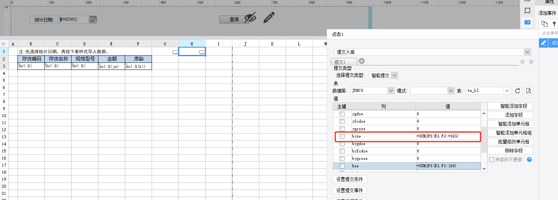Image resolution: width=558 pixels, height=200 pixels.
Task: Open the calendar picker beside 统计日期
Action: pyautogui.click(x=93, y=19)
